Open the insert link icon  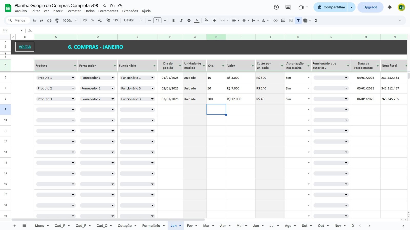[x=275, y=20]
